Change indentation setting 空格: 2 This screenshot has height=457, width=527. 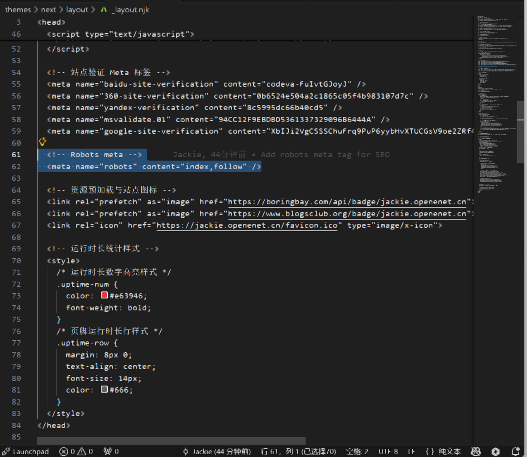coord(357,452)
